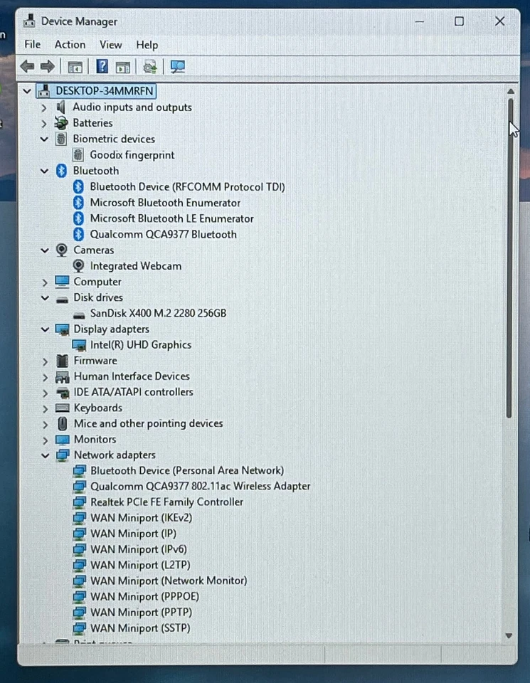
Task: Expand the Firmware category
Action: click(x=45, y=361)
